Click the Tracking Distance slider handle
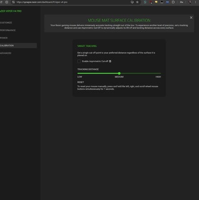 tap(119, 74)
